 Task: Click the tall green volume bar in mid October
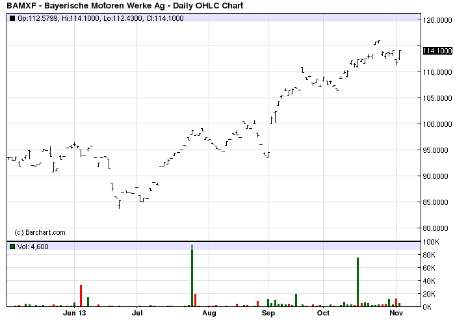point(357,282)
